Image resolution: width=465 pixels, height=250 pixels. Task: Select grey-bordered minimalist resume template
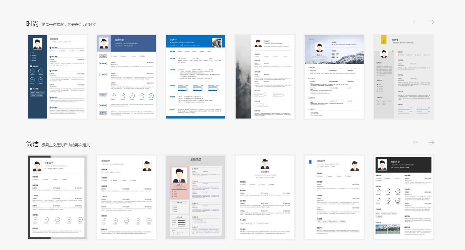(x=57, y=197)
